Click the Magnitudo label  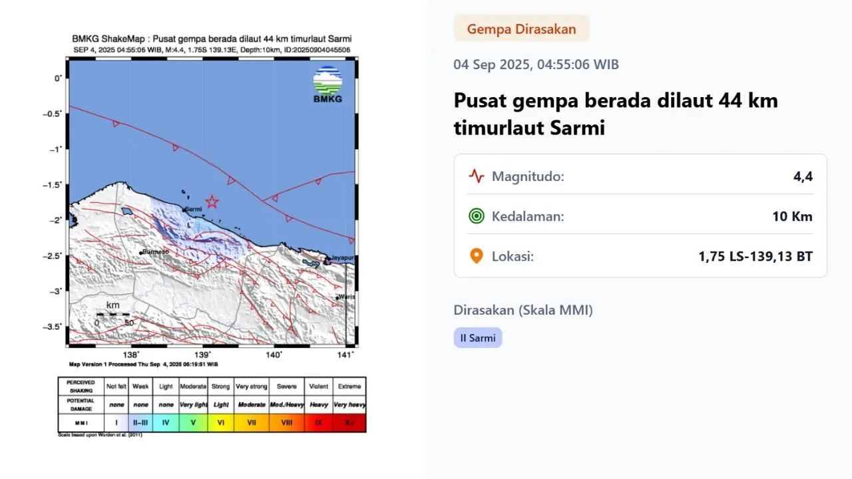click(528, 177)
